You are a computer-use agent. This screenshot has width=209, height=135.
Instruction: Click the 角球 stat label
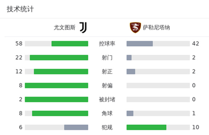107,113
